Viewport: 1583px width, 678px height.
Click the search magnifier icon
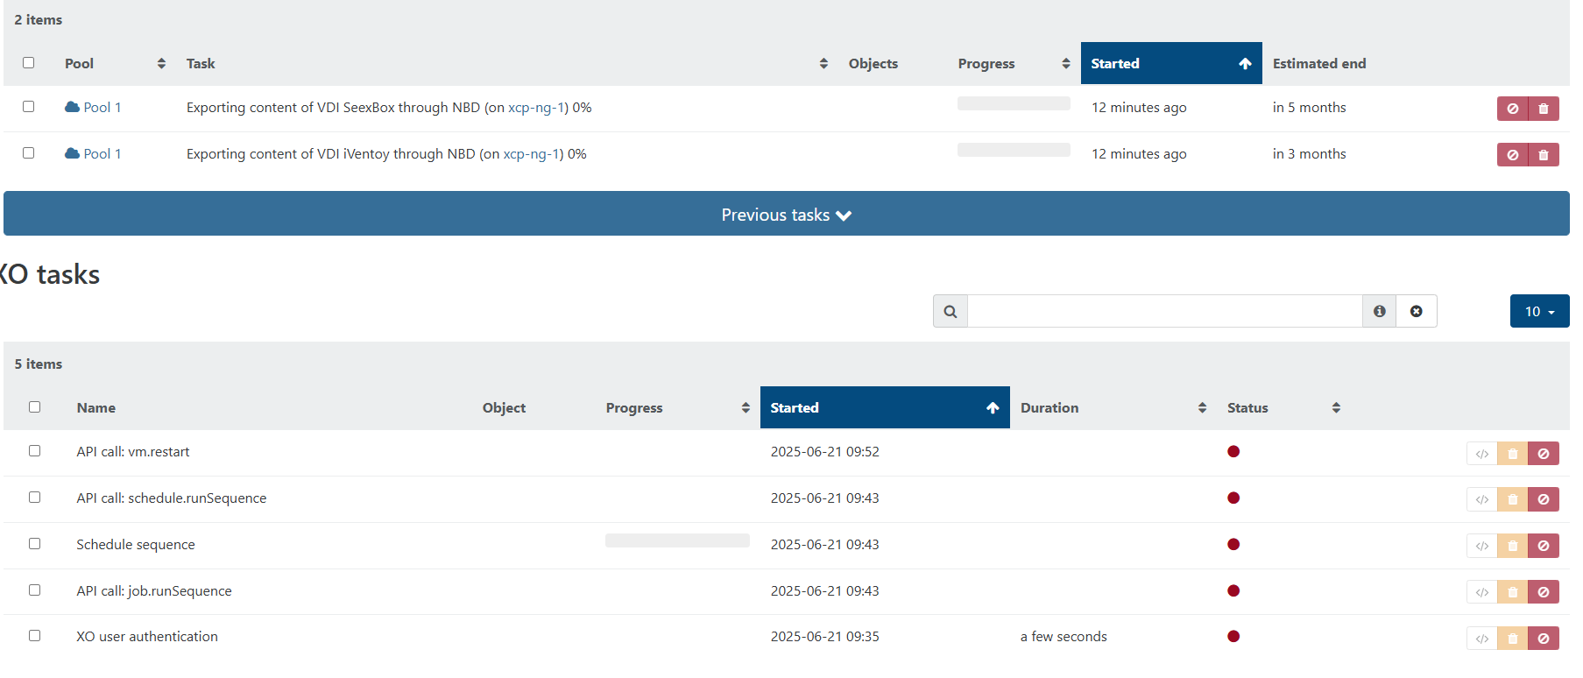point(951,312)
